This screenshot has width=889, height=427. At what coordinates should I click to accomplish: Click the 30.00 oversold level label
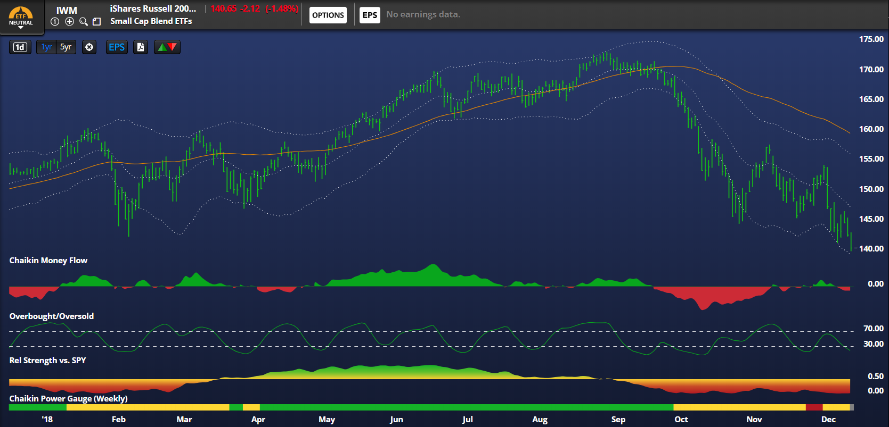(x=874, y=344)
